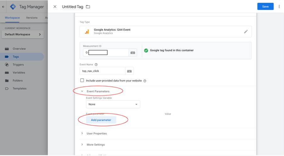
Task: Click the Measurement ID input field
Action: [x=106, y=53]
